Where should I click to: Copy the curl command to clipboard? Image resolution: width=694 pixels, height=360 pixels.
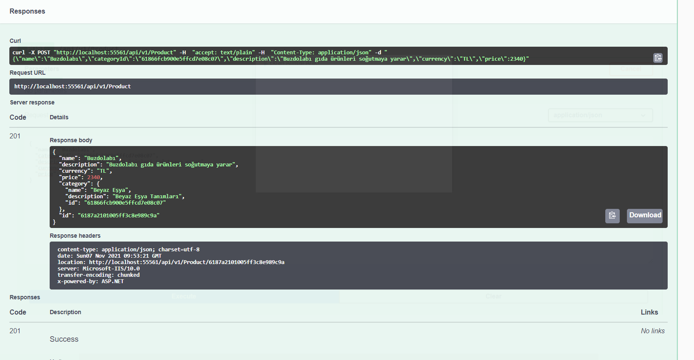(x=658, y=58)
